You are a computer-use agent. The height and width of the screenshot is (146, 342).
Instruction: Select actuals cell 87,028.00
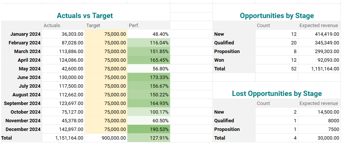pos(63,43)
